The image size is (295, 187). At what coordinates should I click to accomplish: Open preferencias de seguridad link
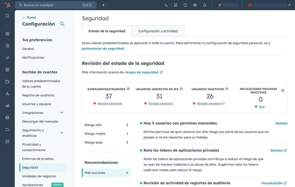click(103, 49)
